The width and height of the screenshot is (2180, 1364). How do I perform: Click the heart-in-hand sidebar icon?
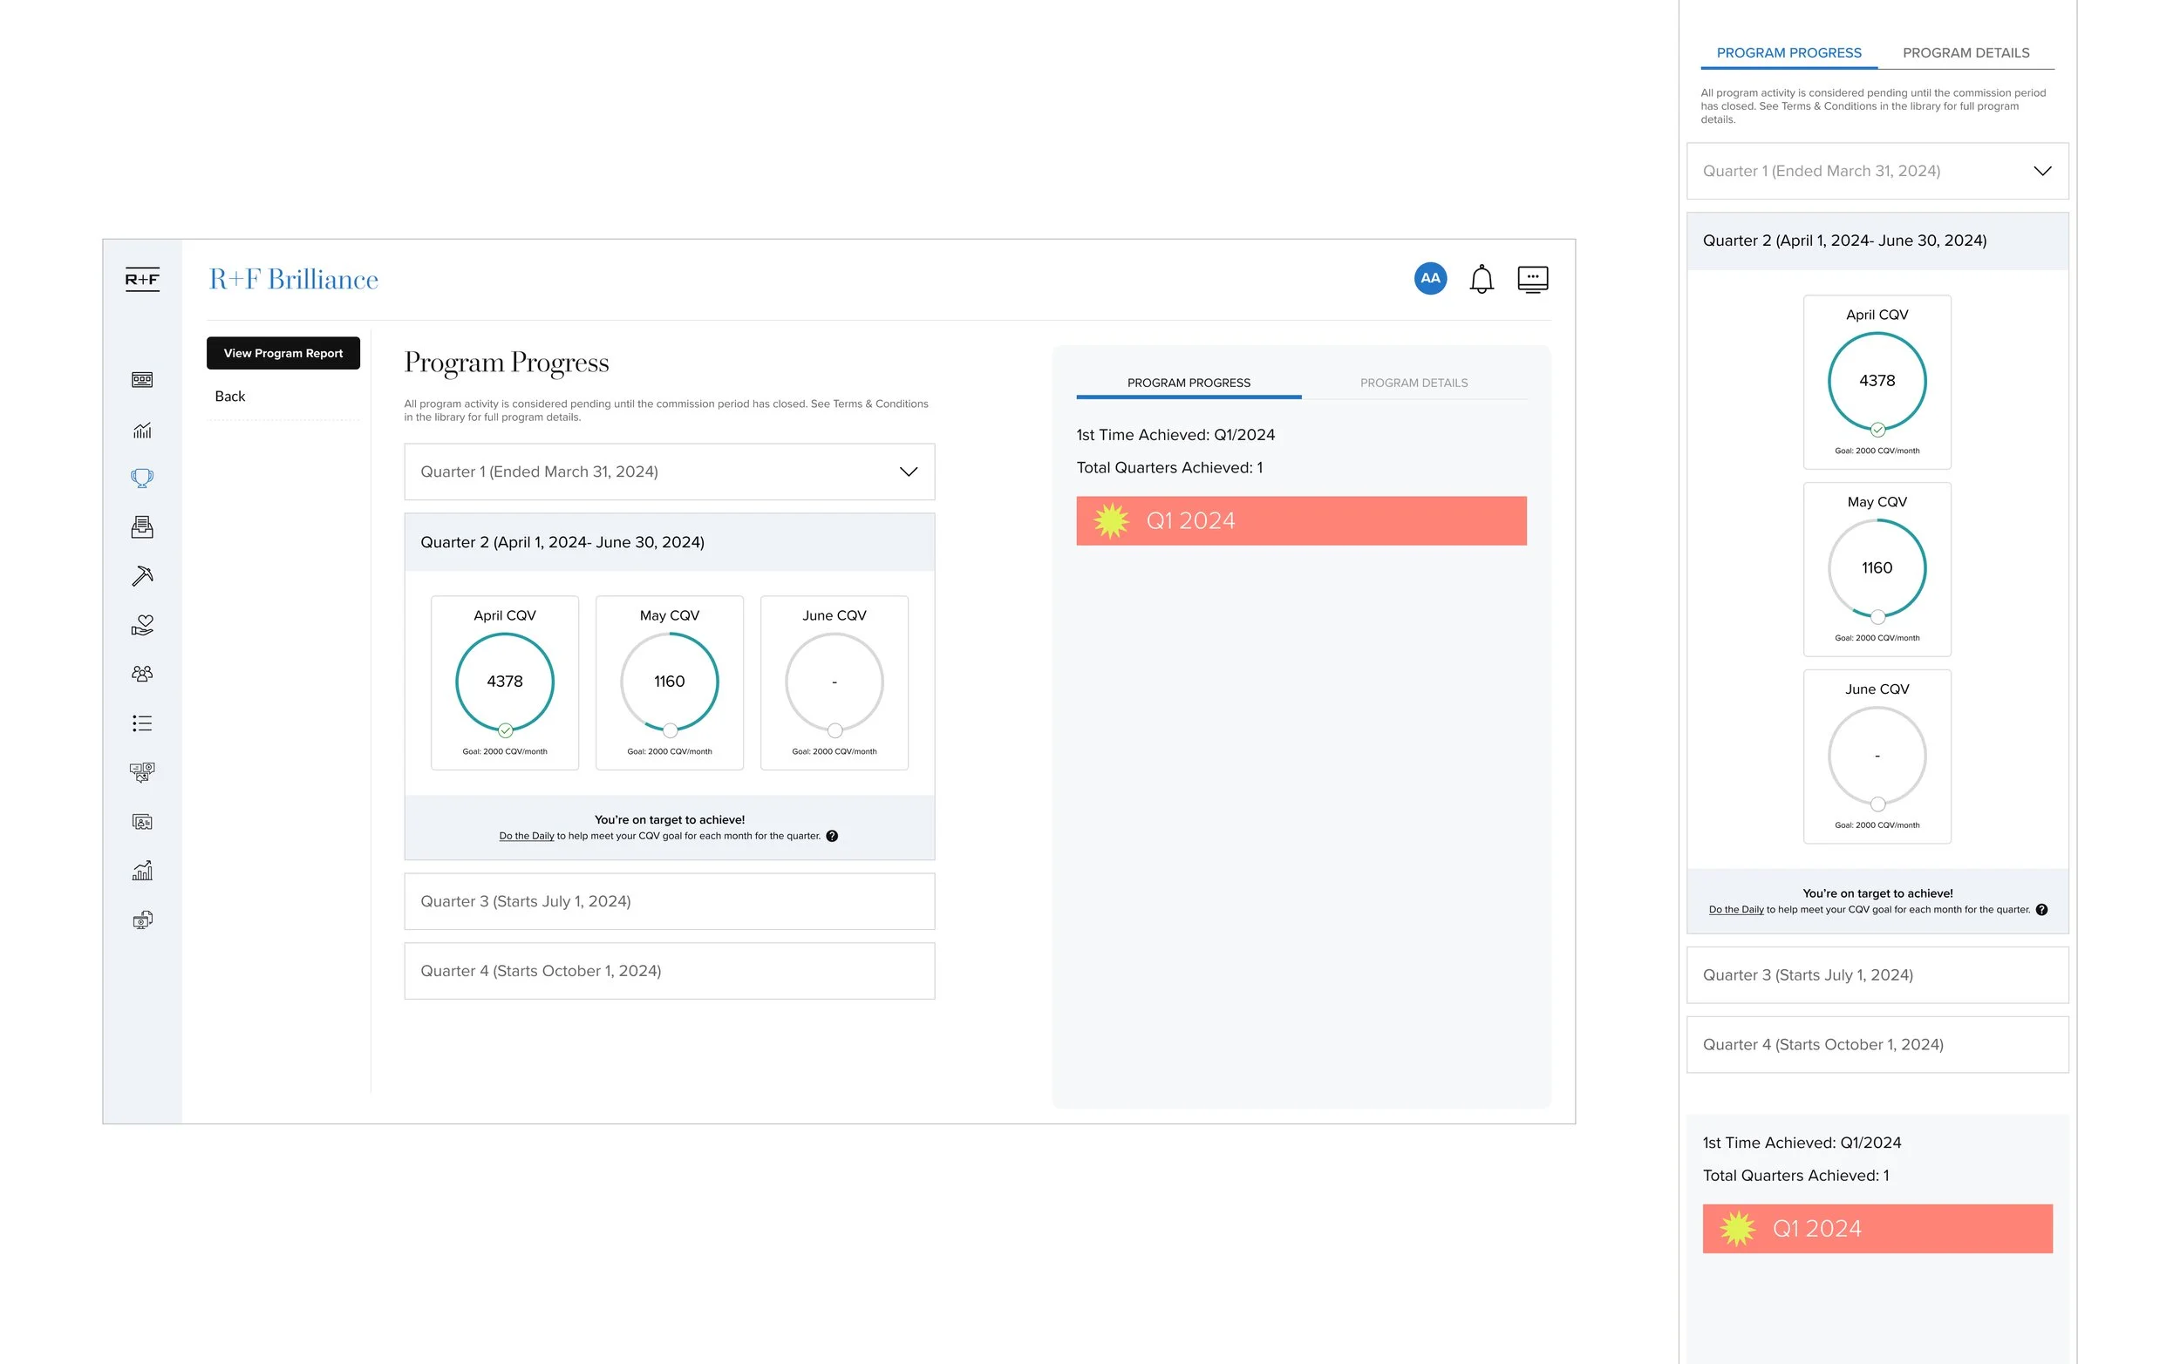(x=141, y=624)
